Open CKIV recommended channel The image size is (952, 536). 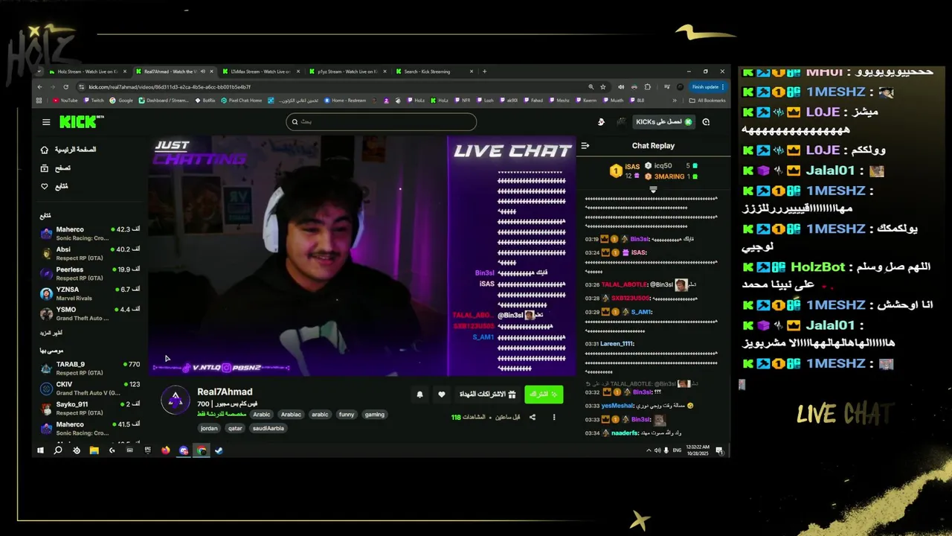(x=90, y=388)
